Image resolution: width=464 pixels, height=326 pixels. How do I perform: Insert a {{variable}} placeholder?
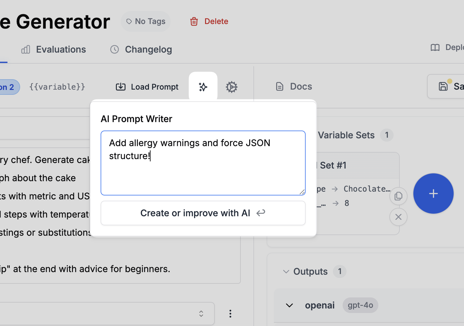tap(57, 87)
